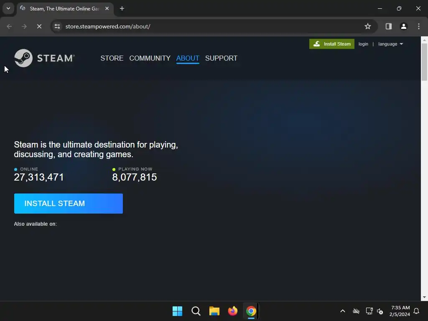The height and width of the screenshot is (321, 428).
Task: Click the muted volume tray icon
Action: point(380,311)
